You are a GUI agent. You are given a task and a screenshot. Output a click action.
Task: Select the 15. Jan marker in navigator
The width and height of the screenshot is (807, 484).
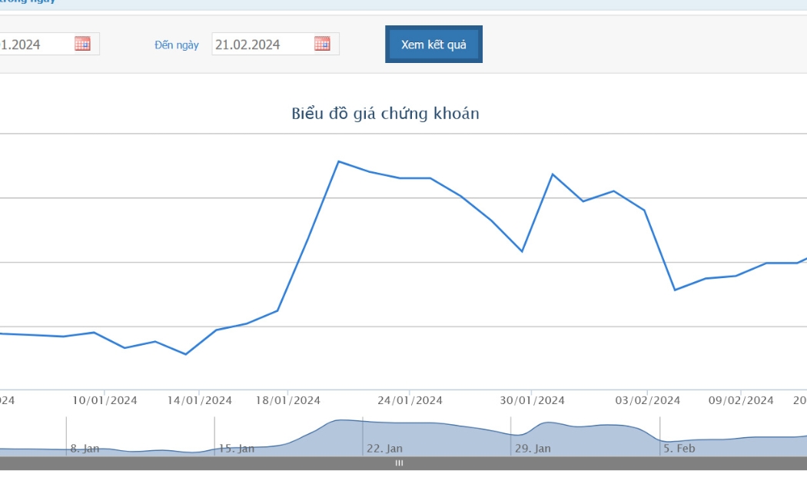(x=236, y=449)
